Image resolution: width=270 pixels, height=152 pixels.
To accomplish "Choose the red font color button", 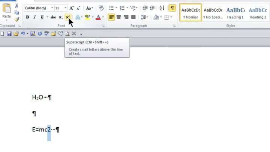I will 98,17.
